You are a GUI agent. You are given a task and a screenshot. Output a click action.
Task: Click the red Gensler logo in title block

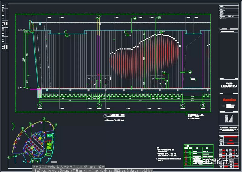229,99
